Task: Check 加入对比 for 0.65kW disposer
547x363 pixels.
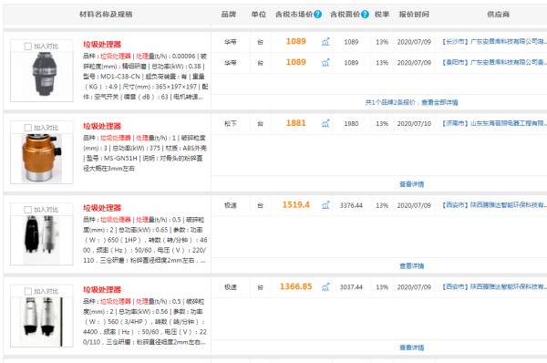Action: click(28, 210)
